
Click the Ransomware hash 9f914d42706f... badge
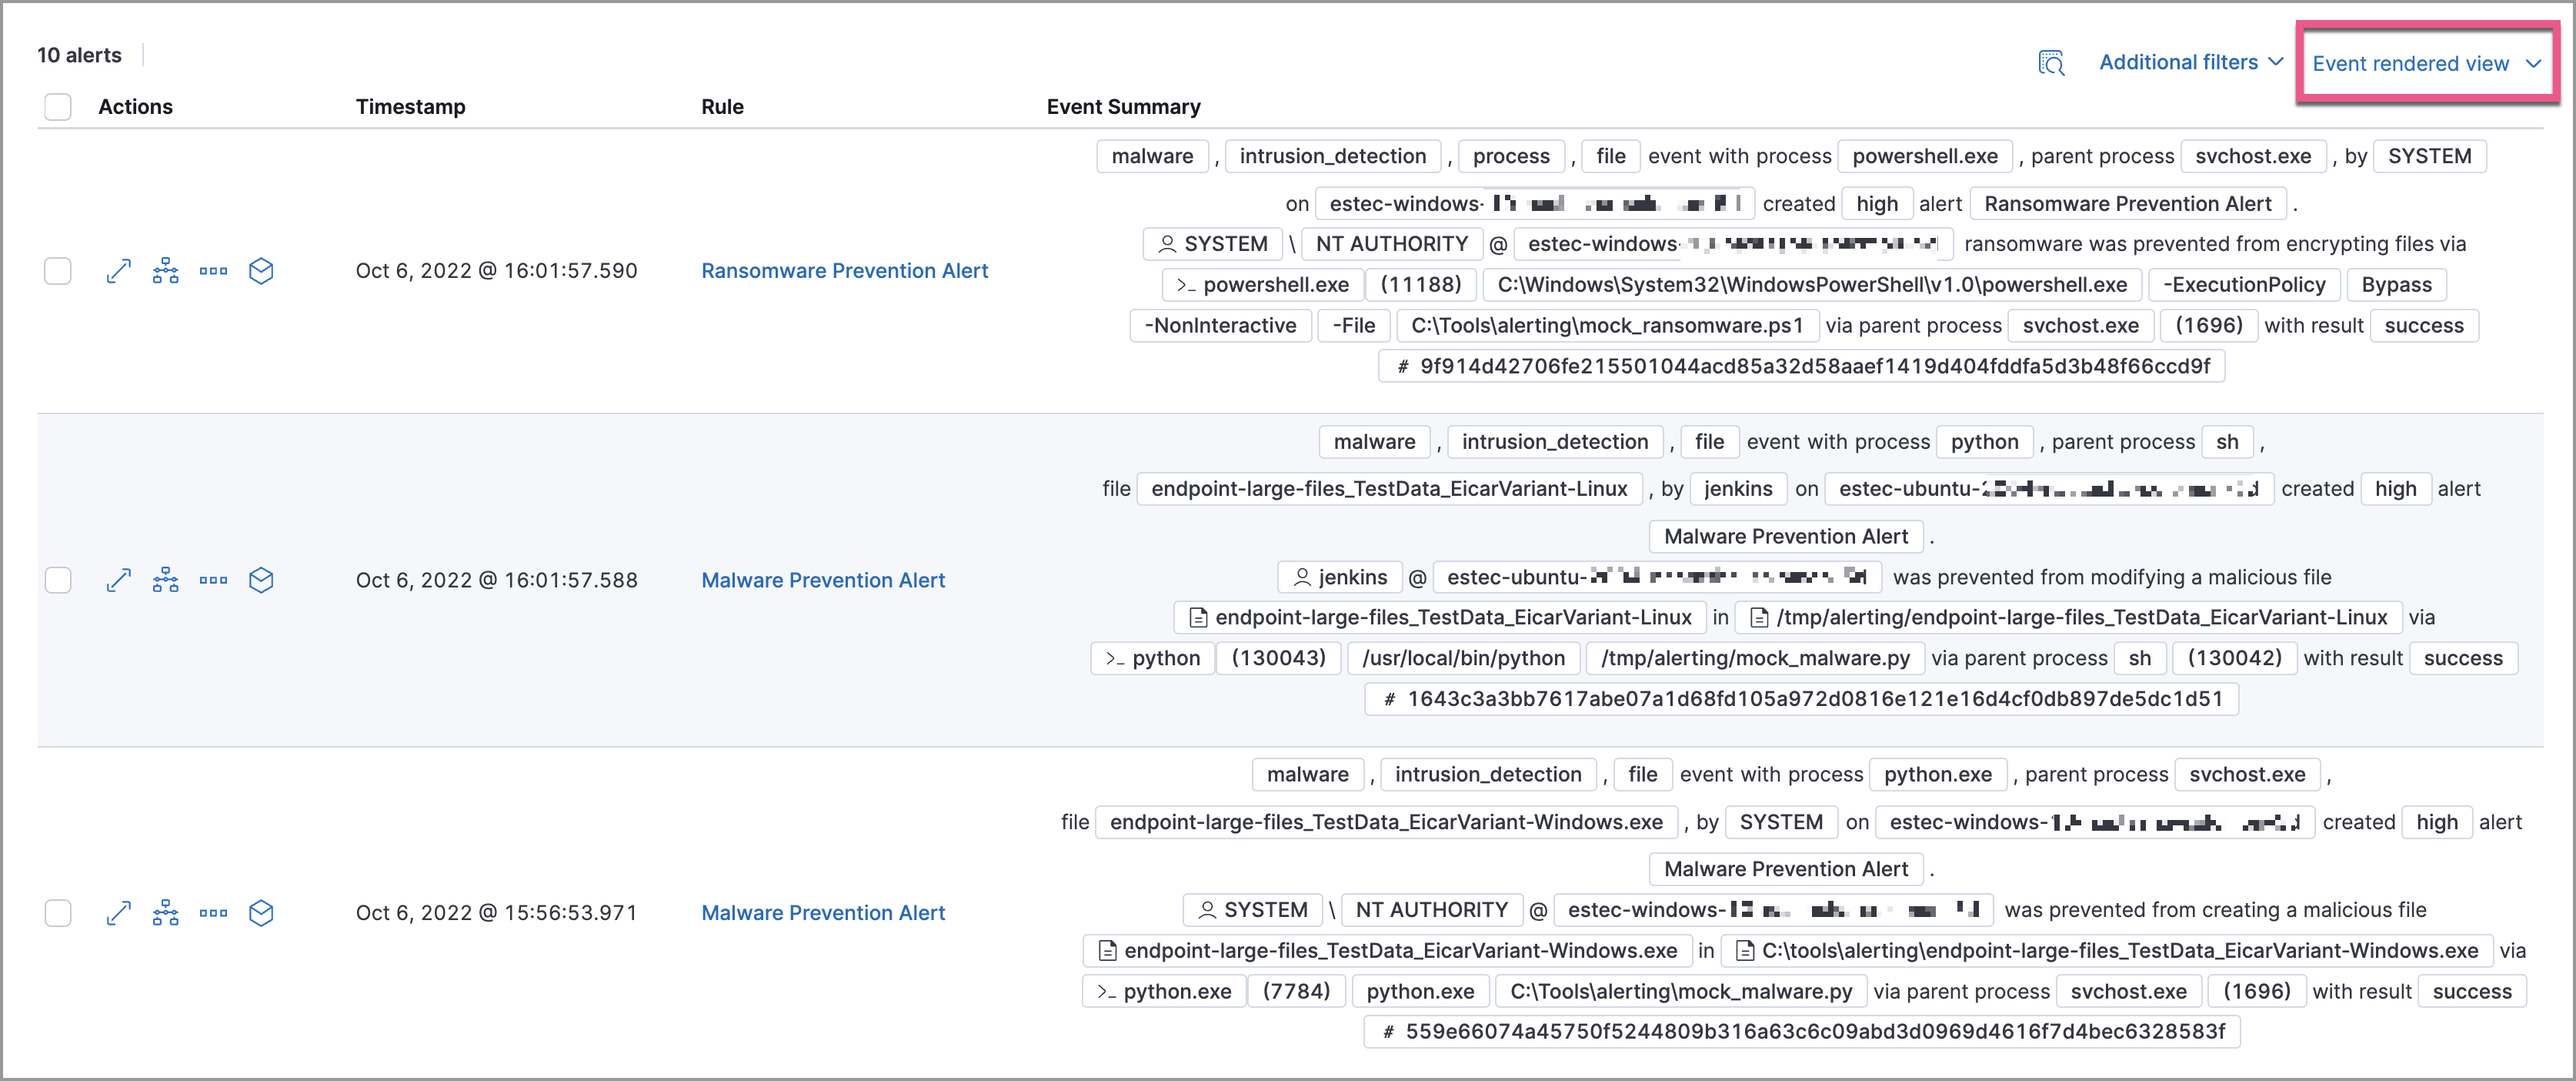coord(1802,366)
